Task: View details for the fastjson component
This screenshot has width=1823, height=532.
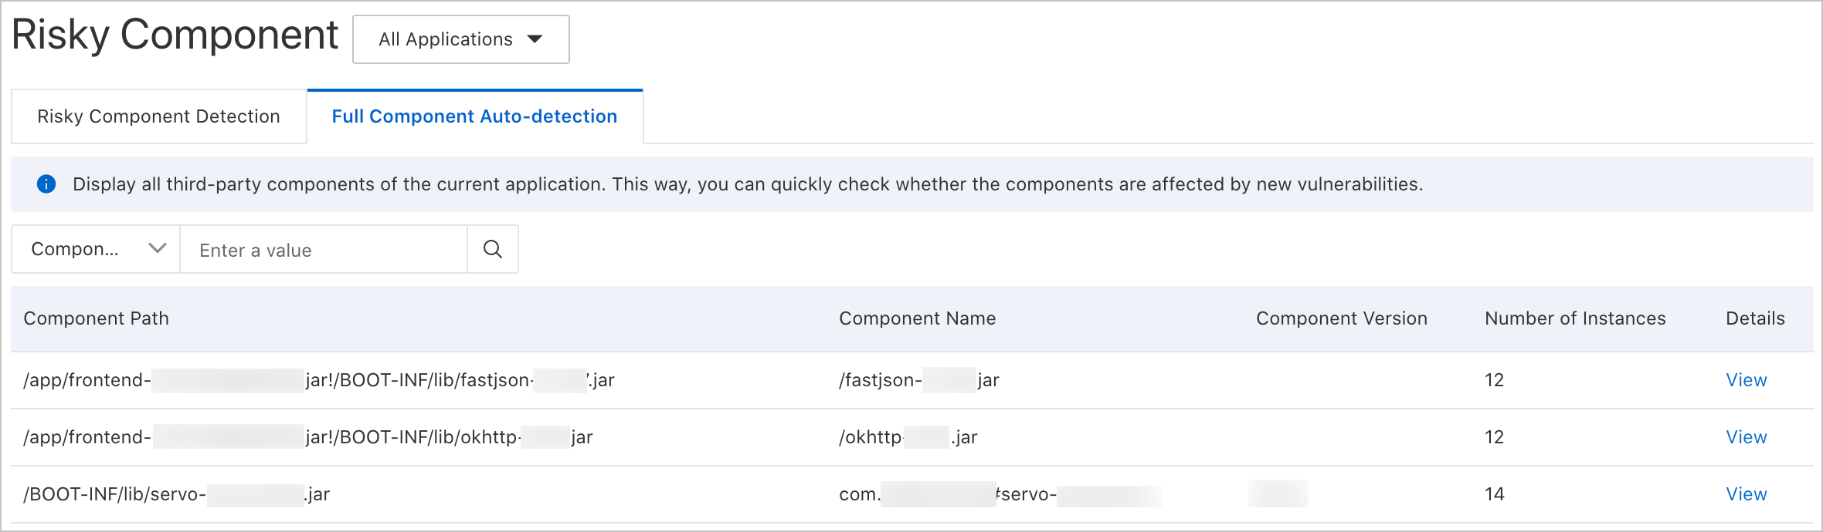Action: click(1746, 380)
